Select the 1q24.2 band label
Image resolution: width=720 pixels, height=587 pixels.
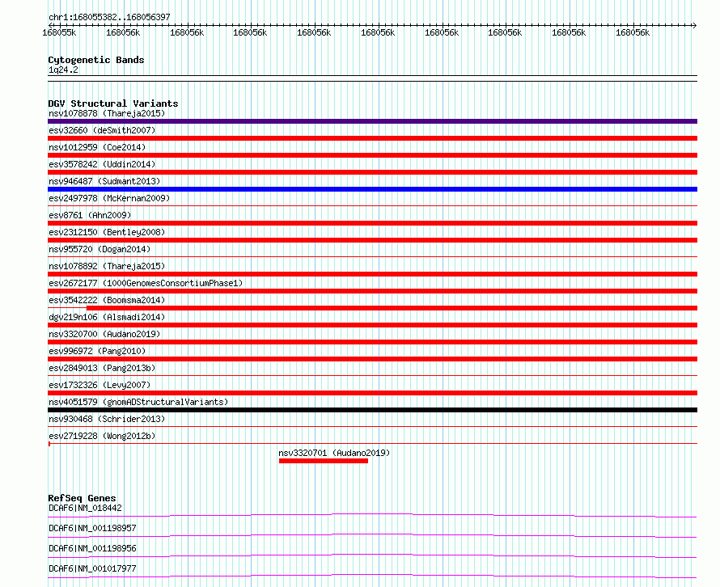63,70
